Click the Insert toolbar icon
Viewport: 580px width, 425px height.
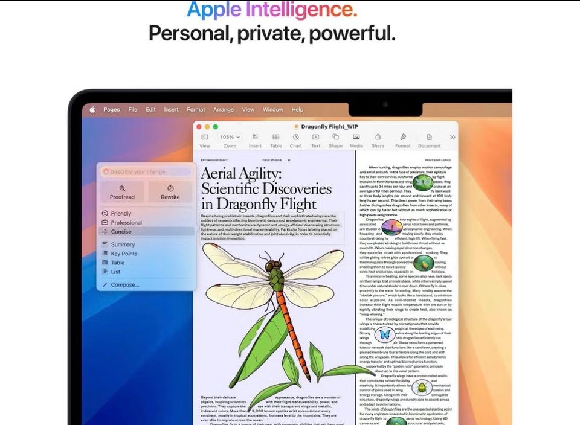[255, 137]
